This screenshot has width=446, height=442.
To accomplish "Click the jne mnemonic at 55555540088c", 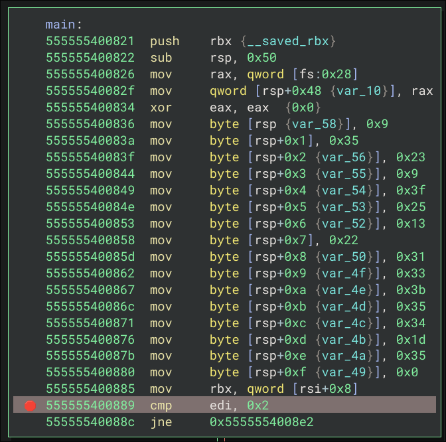I will coord(161,422).
